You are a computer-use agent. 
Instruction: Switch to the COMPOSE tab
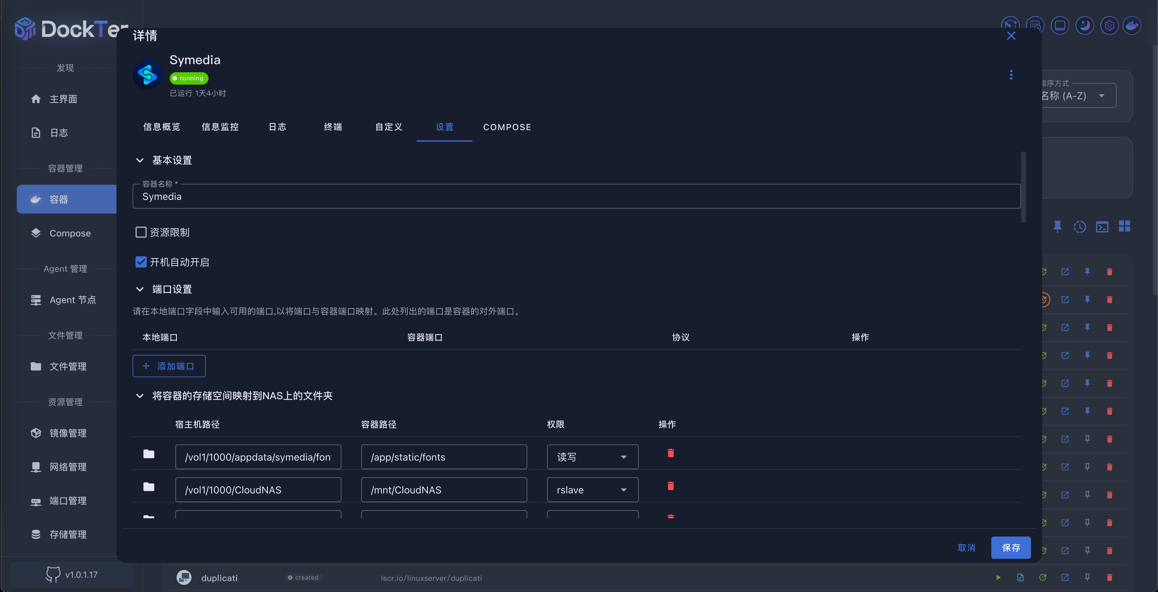pos(507,127)
